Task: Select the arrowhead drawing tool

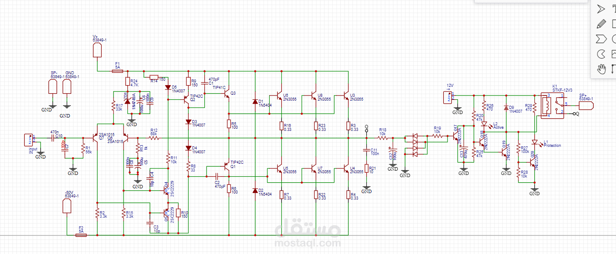Action: pyautogui.click(x=601, y=9)
